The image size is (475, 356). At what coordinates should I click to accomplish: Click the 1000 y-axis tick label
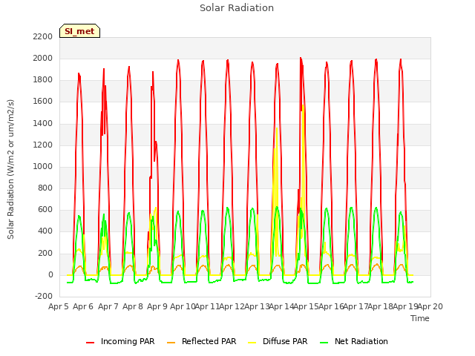coord(43,166)
